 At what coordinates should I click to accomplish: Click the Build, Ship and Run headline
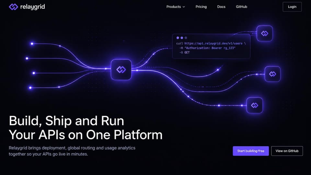pyautogui.click(x=86, y=128)
